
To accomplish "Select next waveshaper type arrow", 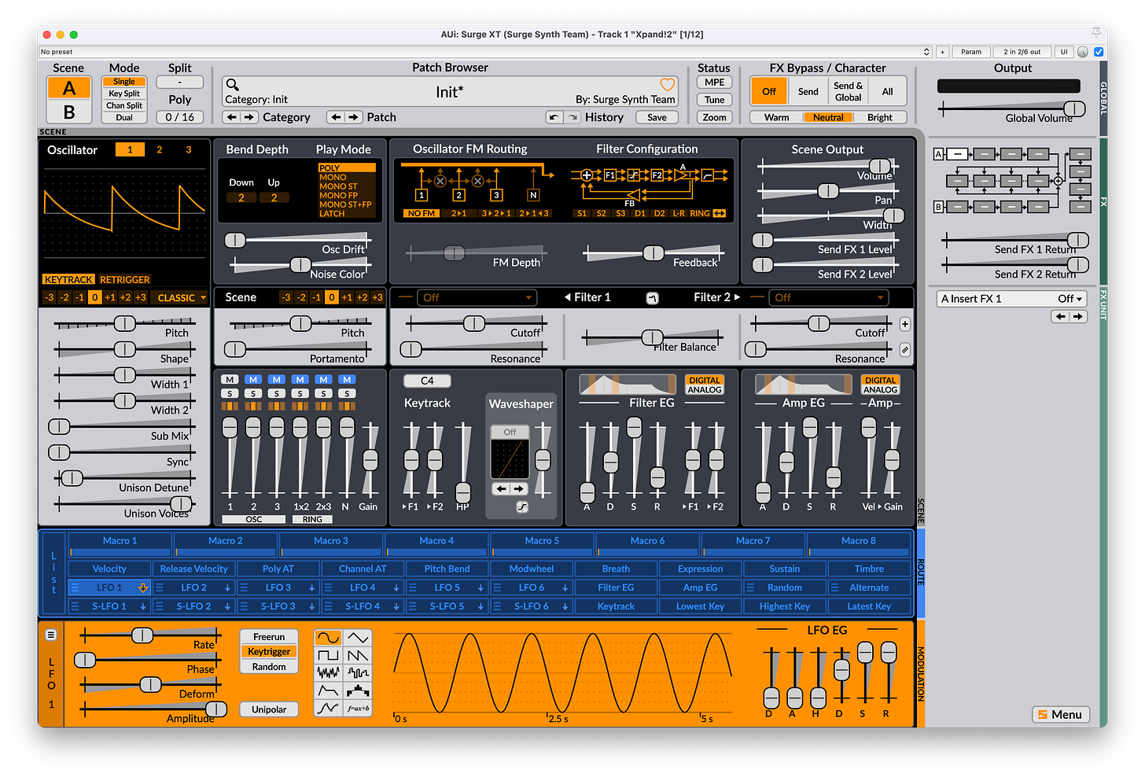I will [x=519, y=489].
